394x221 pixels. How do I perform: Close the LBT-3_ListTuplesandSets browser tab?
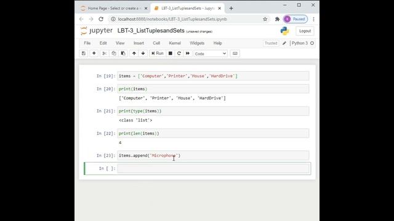219,8
